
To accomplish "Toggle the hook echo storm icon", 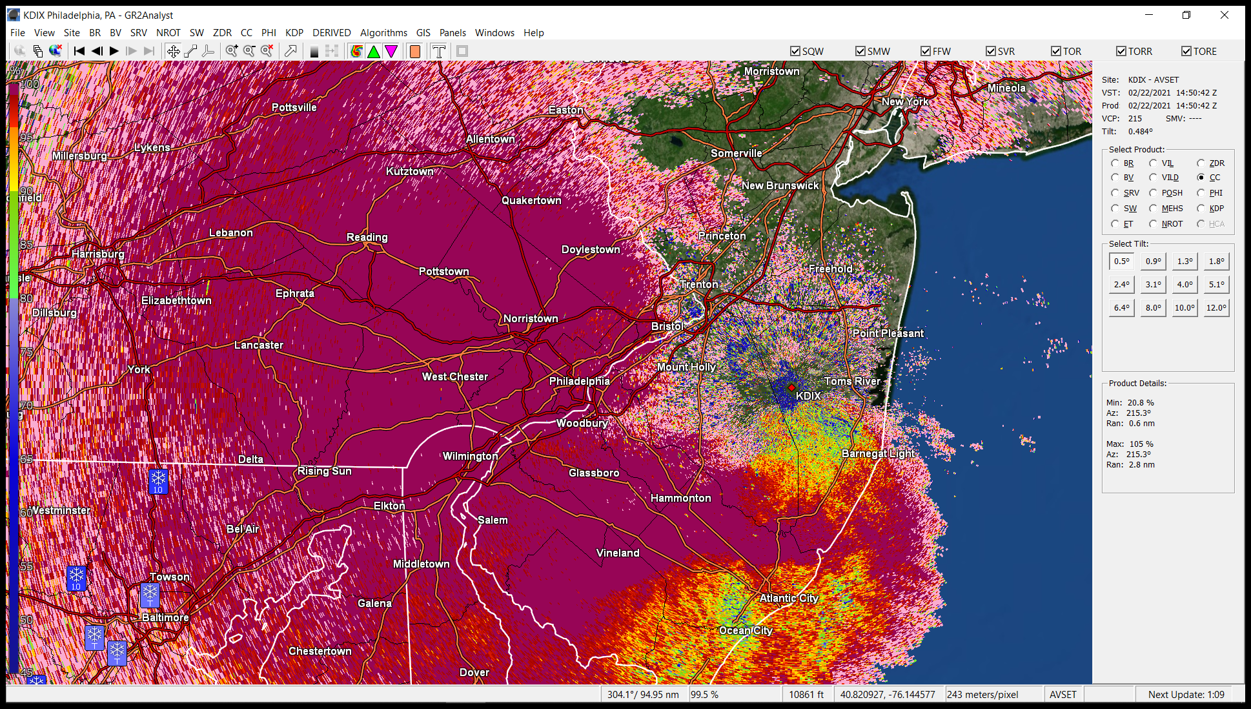I will 356,51.
